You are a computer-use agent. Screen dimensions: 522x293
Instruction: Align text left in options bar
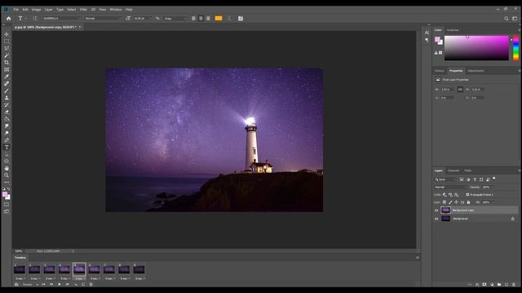pos(193,18)
